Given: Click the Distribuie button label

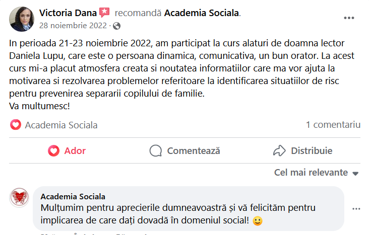Looking at the screenshot, I should (312, 150).
